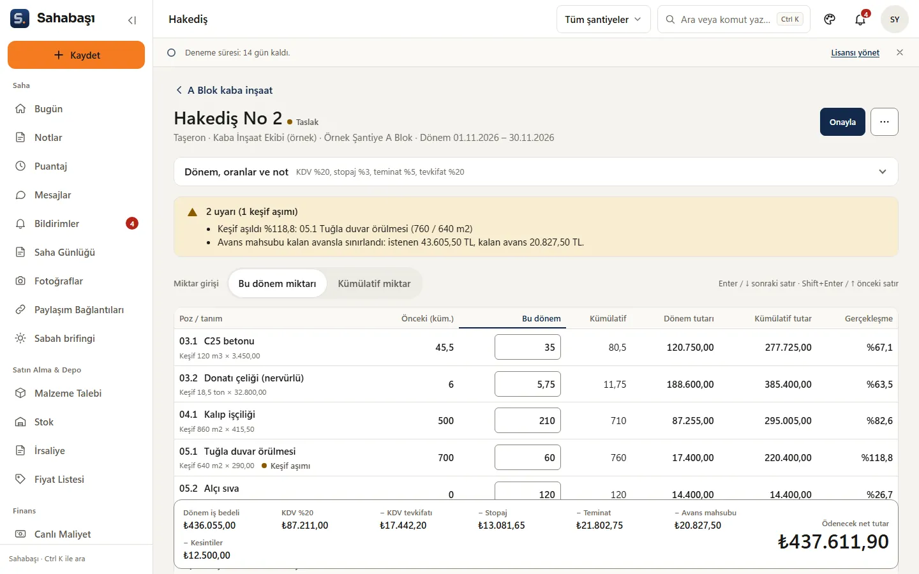919x574 pixels.
Task: Open Paylaşım Bağlantıları in the sidebar
Action: pos(77,309)
